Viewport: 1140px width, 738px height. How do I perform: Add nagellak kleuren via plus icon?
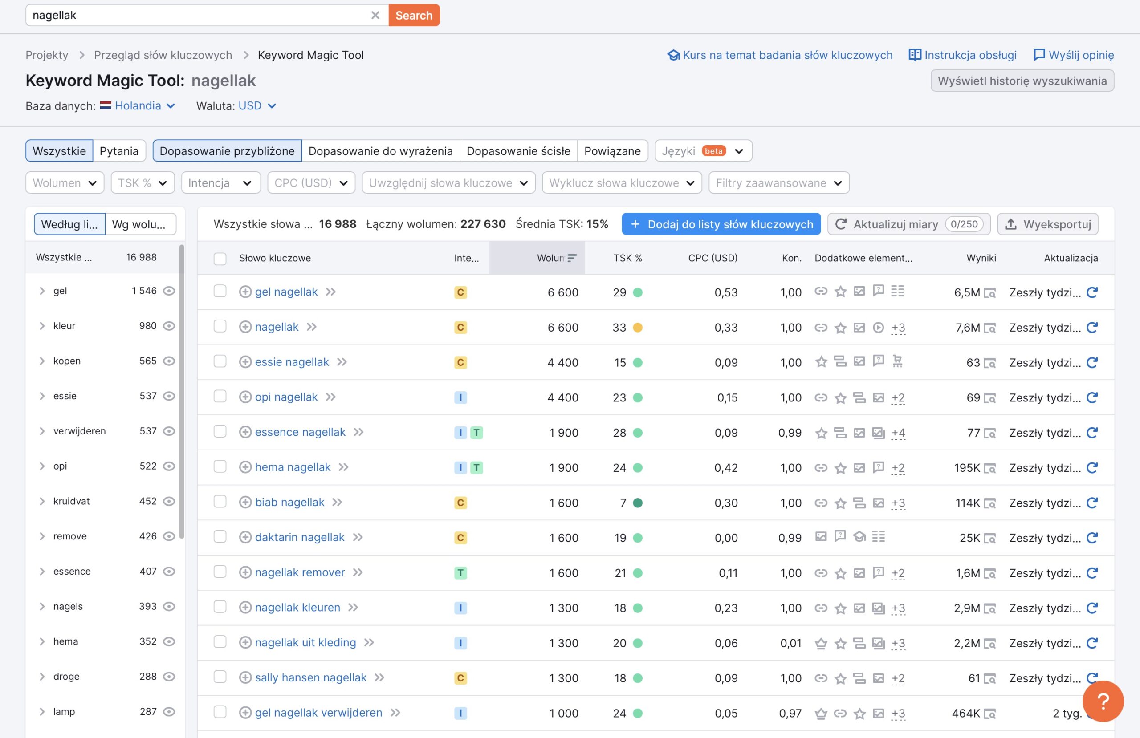tap(245, 607)
